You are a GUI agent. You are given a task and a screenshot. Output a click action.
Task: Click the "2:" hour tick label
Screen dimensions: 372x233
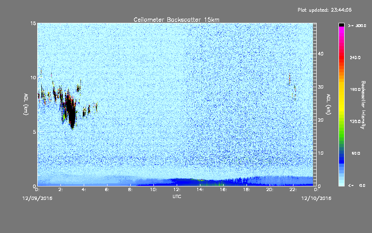(60, 190)
